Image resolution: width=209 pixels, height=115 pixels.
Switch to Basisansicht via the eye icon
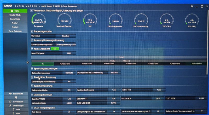coord(16,94)
